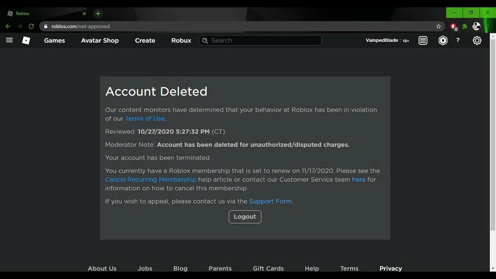The height and width of the screenshot is (279, 496).
Task: Click the search magnifier icon
Action: [205, 40]
